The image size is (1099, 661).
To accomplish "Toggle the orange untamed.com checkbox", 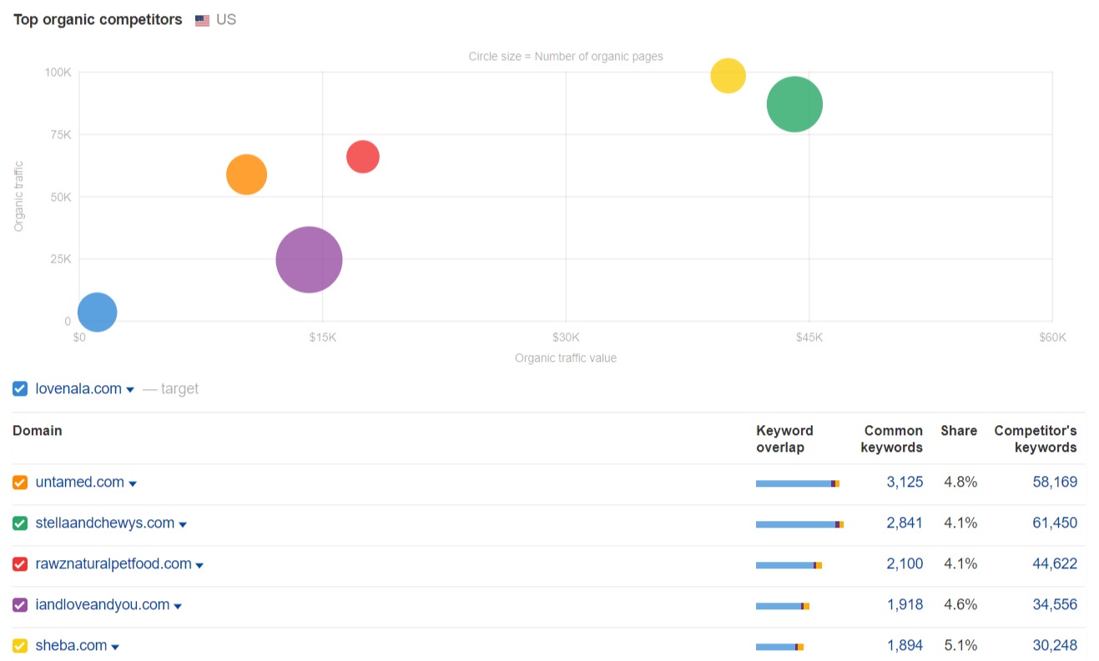I will (20, 483).
